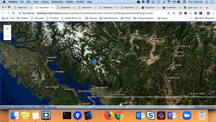The image size is (216, 122).
Task: Click the teal round extension icon
Action: coord(196,13)
